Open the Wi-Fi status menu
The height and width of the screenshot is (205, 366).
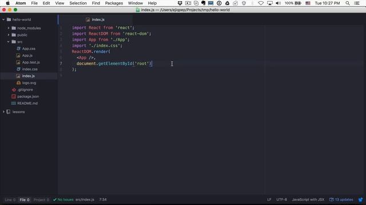click(x=261, y=3)
